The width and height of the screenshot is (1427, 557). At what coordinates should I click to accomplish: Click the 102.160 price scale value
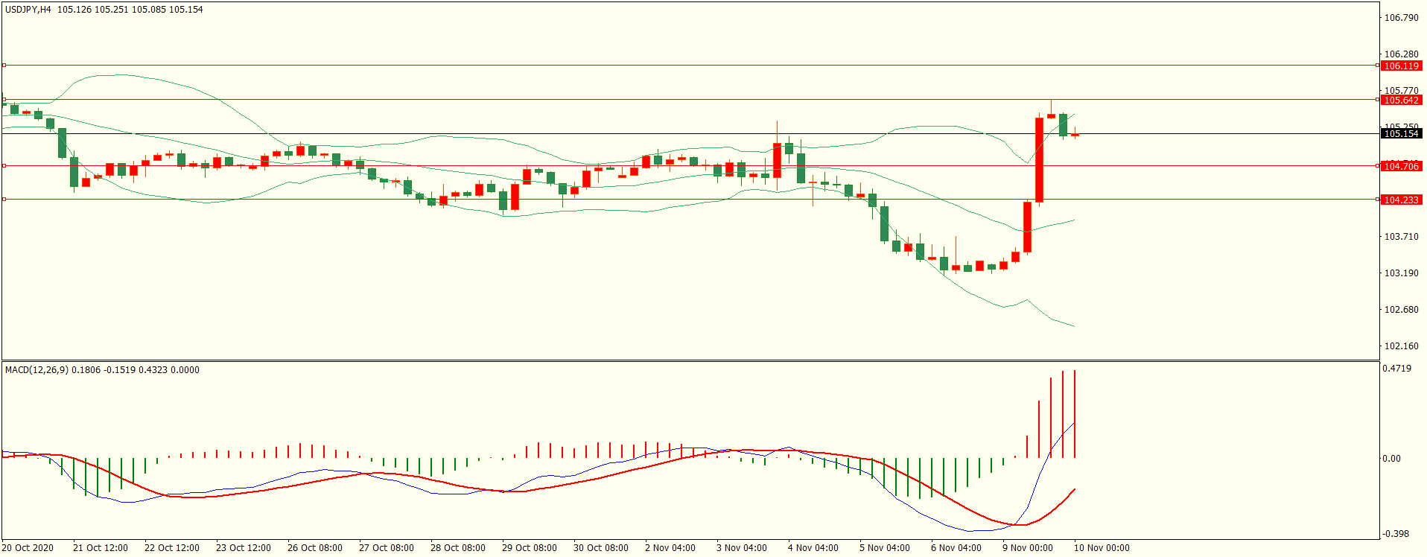point(1401,346)
